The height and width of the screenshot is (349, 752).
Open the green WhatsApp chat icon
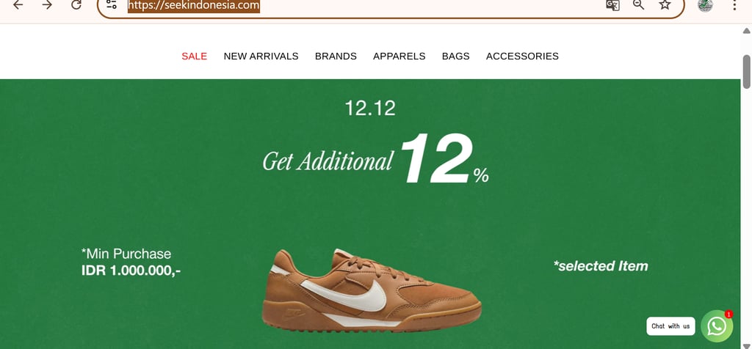(717, 326)
